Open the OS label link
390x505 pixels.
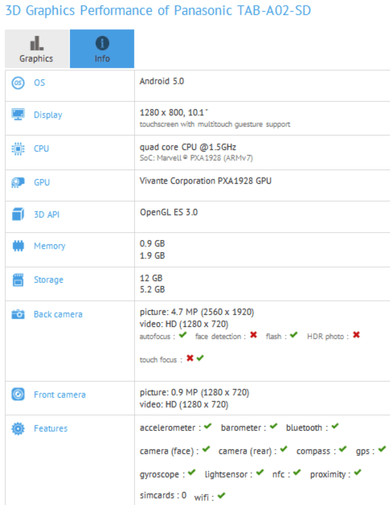click(x=40, y=83)
